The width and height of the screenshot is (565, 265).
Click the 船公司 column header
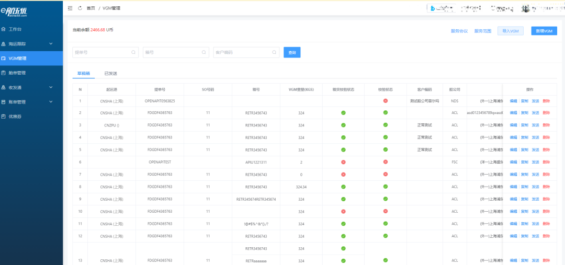(455, 89)
